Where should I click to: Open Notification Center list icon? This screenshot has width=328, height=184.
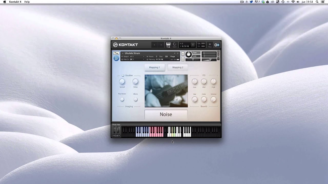pyautogui.click(x=323, y=2)
